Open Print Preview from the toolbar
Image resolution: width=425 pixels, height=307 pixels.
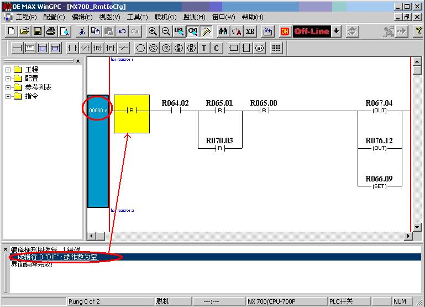click(64, 31)
